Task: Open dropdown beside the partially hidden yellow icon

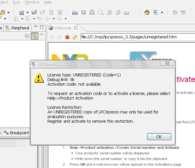Action: tap(5, 19)
